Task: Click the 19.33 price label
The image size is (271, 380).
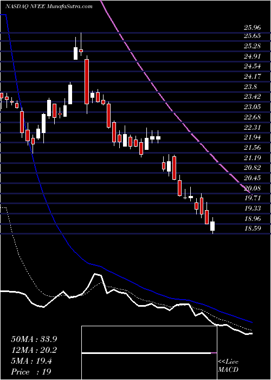Action: pos(252,208)
